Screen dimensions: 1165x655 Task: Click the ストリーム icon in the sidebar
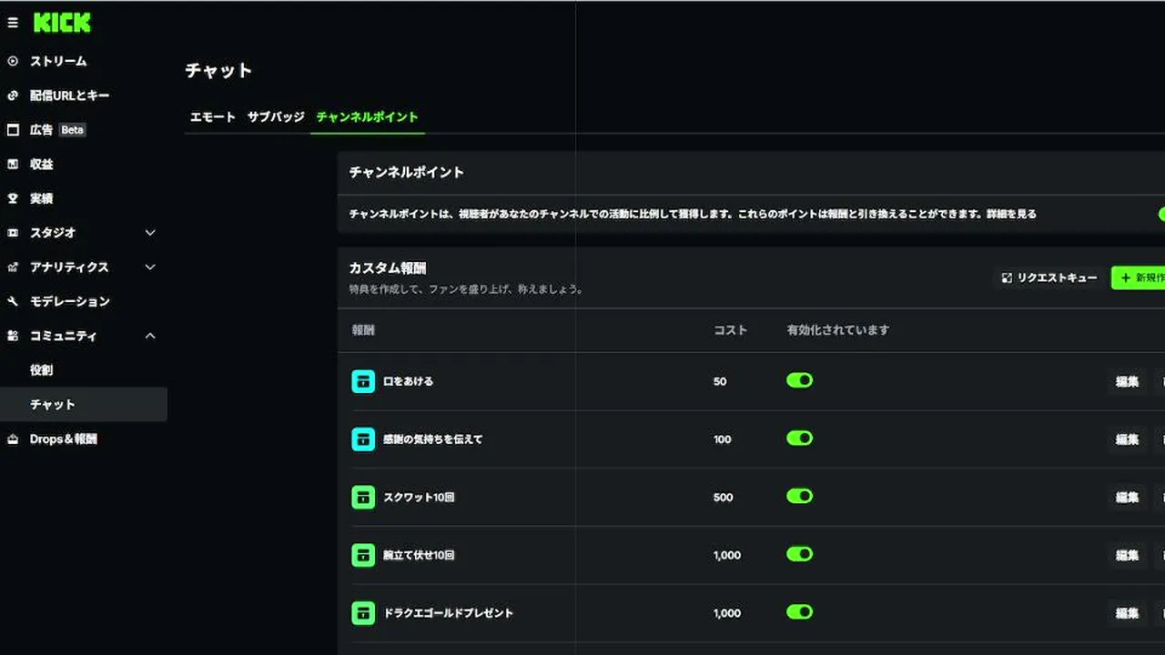13,61
